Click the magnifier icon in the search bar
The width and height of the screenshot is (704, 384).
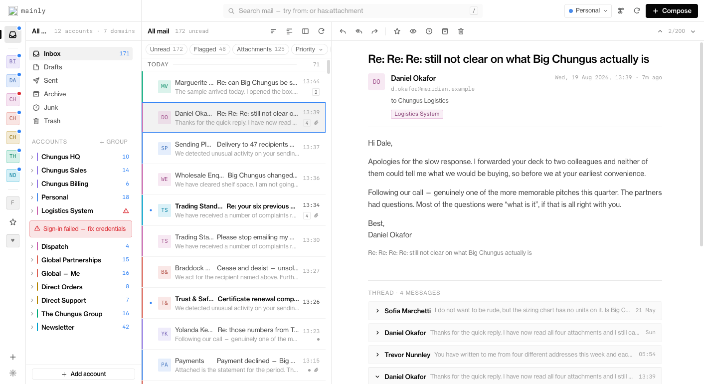coord(231,10)
